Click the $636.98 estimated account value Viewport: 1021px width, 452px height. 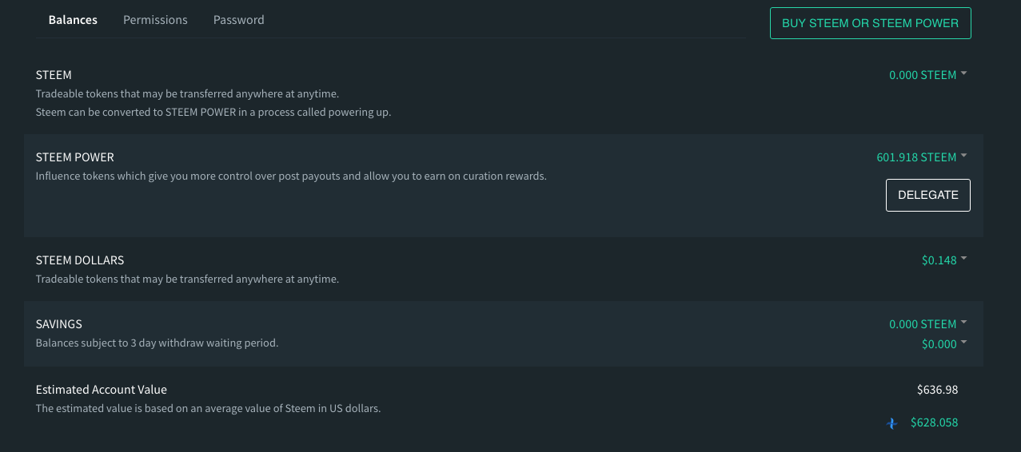tap(937, 390)
